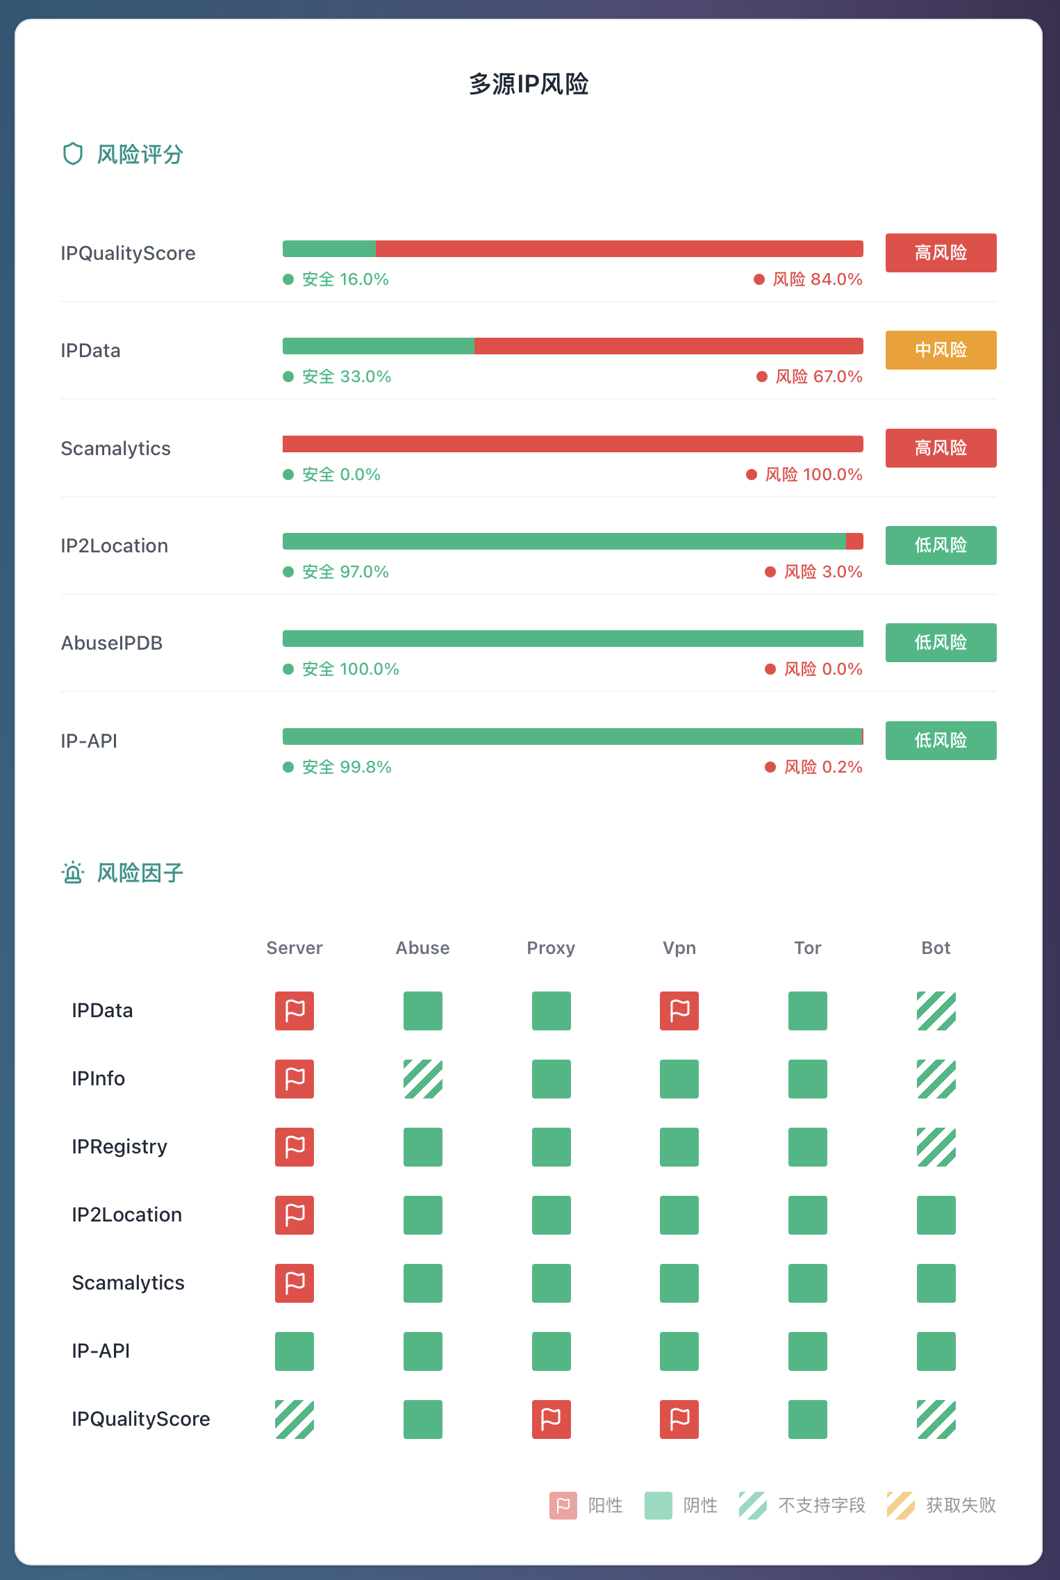Click the green portion of IPData's bar

click(379, 346)
